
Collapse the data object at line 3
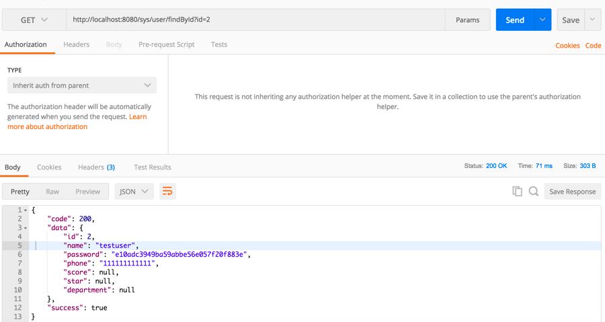pyautogui.click(x=26, y=228)
